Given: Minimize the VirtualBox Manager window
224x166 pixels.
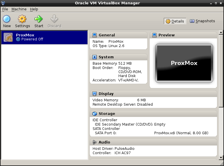Looking at the screenshot, I should point(211,3).
